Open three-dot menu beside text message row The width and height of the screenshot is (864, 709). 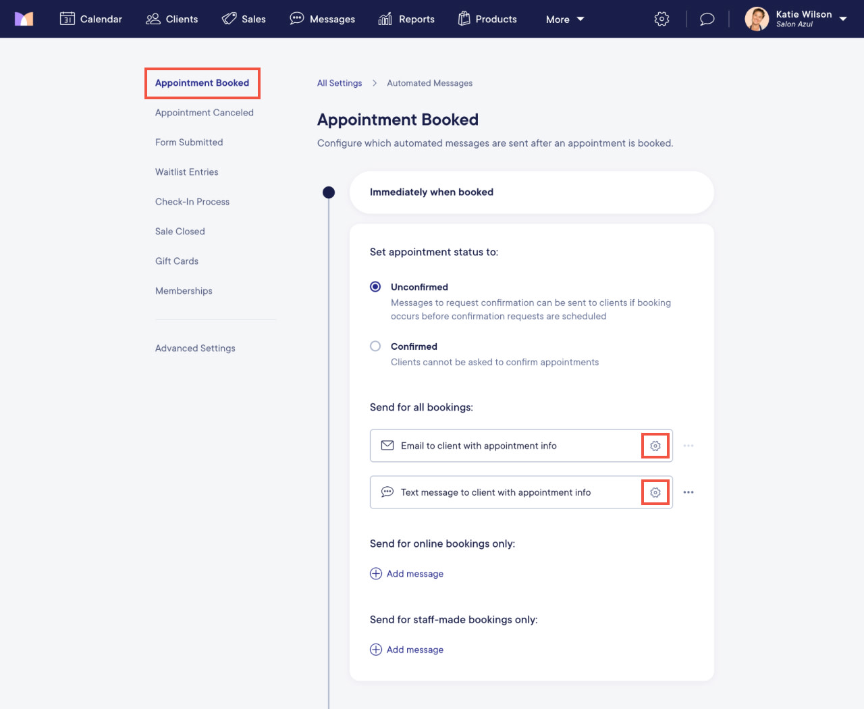(x=688, y=492)
